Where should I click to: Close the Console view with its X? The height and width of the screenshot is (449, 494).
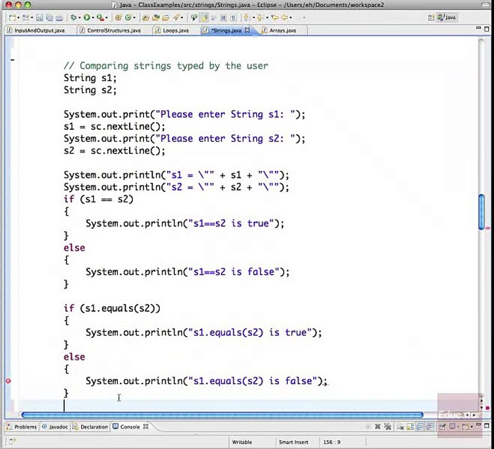145,427
